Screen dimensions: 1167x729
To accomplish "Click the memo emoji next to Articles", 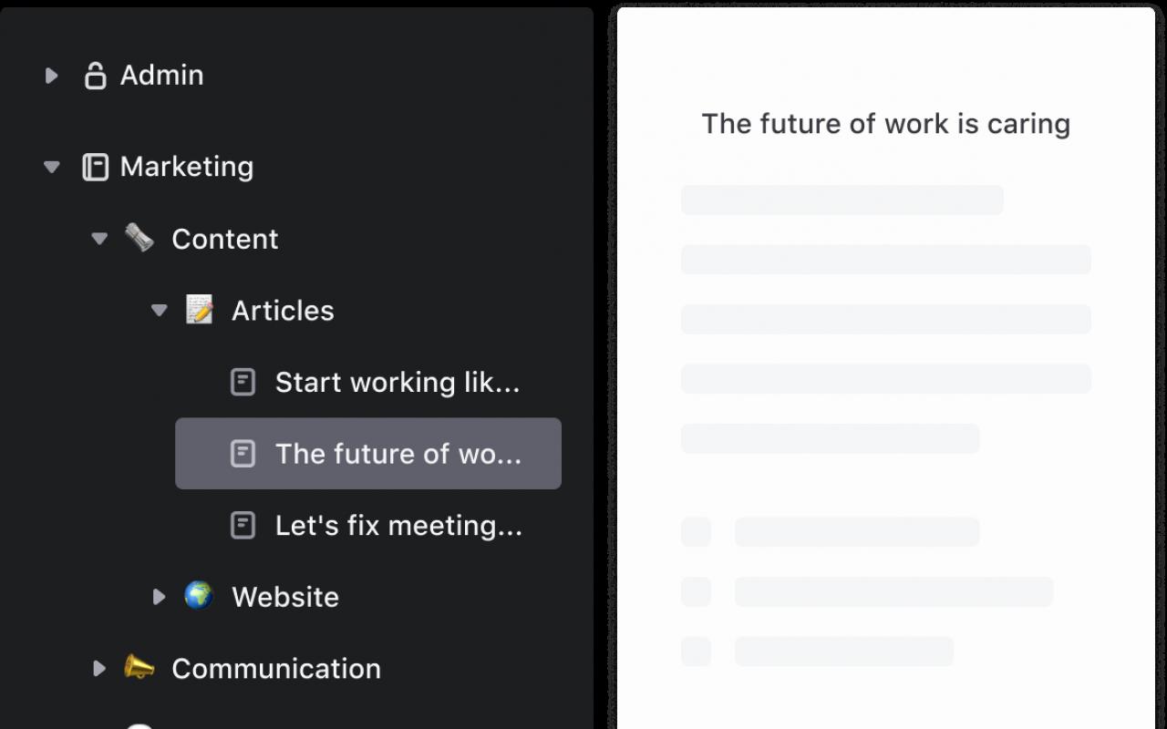I will 200,310.
